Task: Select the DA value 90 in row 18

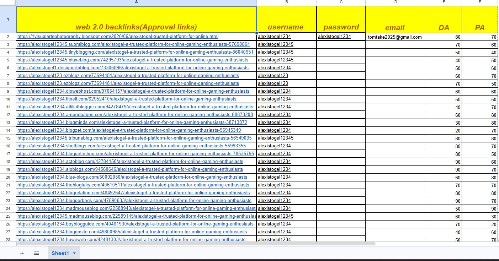Action: point(444,162)
